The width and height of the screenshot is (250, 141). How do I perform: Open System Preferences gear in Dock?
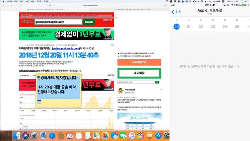point(167,136)
